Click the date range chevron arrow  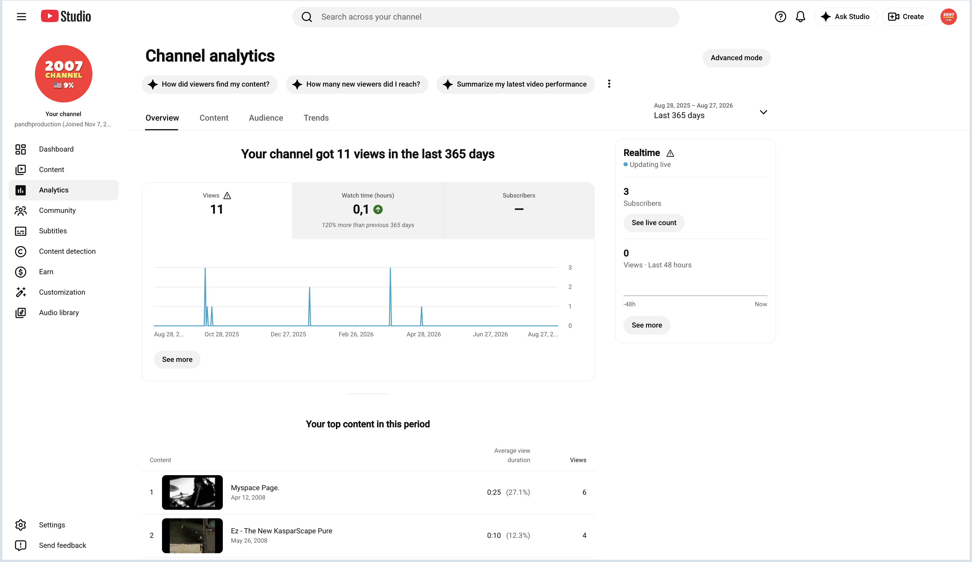click(763, 112)
